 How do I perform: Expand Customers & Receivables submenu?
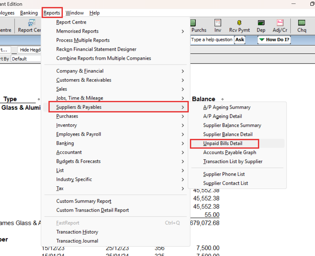point(116,80)
